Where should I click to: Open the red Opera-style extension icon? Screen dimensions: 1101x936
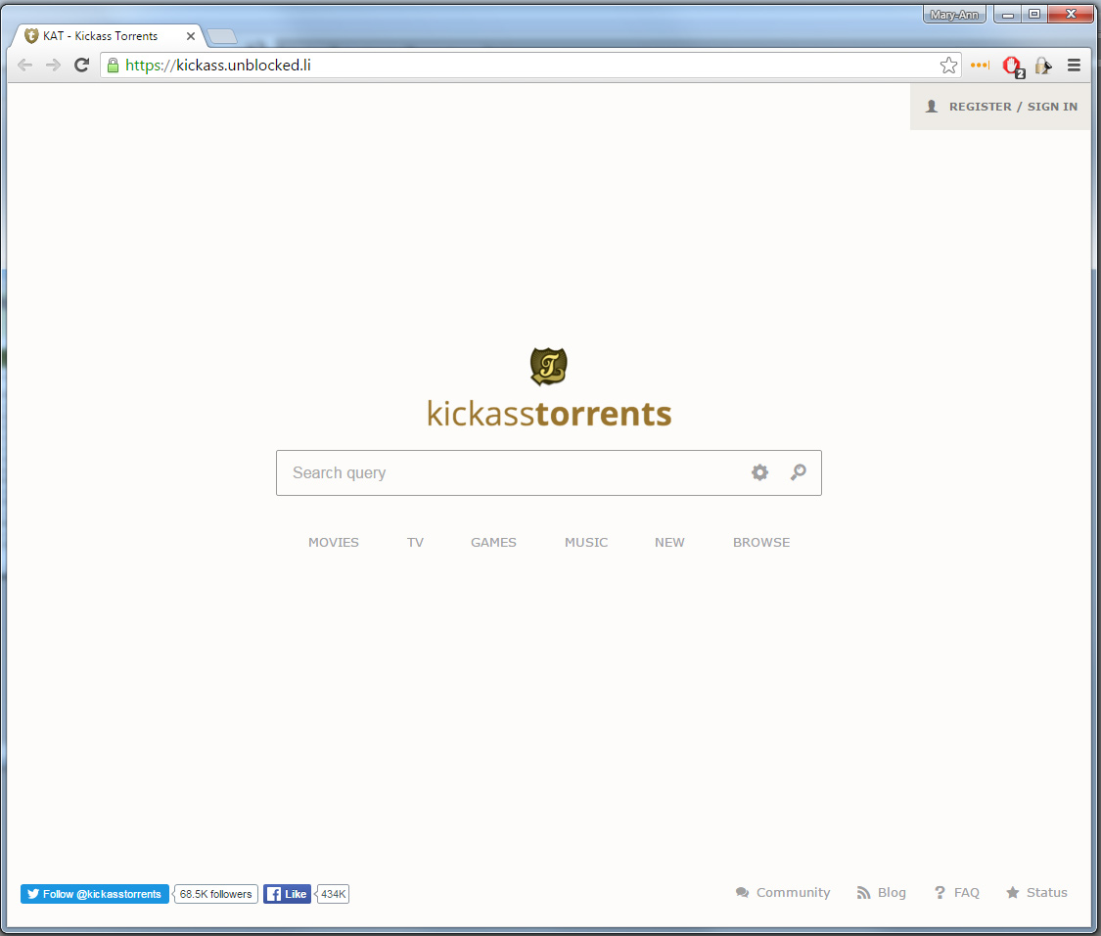[1013, 66]
